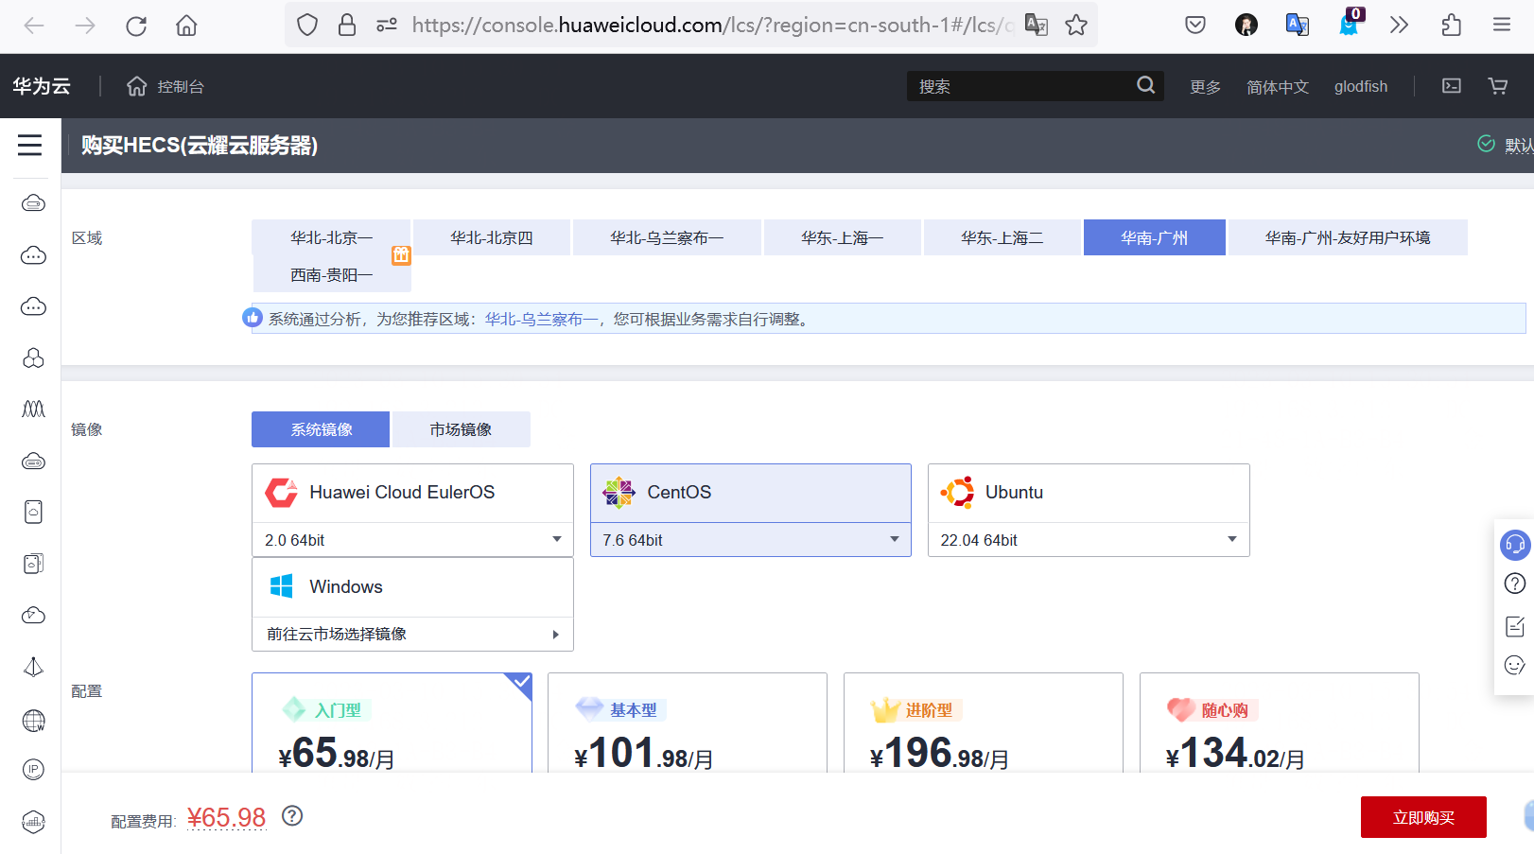Click 立即购买 to purchase
The height and width of the screenshot is (854, 1534).
point(1423,817)
